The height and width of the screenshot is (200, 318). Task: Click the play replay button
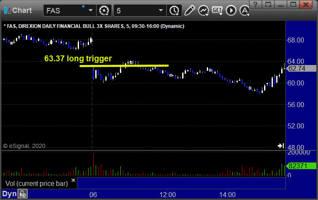[231, 10]
